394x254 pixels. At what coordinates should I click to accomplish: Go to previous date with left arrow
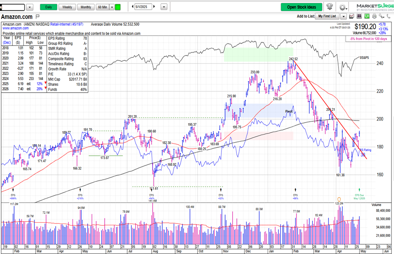pos(133,7)
